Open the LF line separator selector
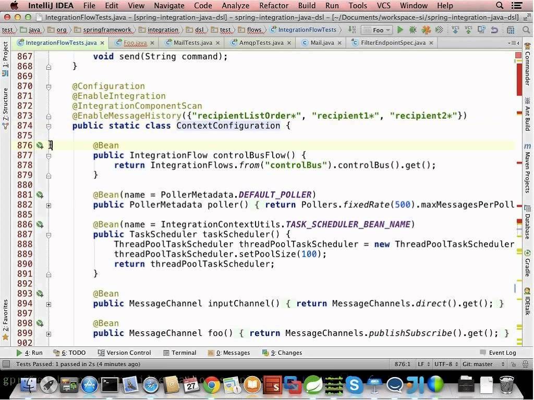Screen dimensions: 534x400 (423, 364)
